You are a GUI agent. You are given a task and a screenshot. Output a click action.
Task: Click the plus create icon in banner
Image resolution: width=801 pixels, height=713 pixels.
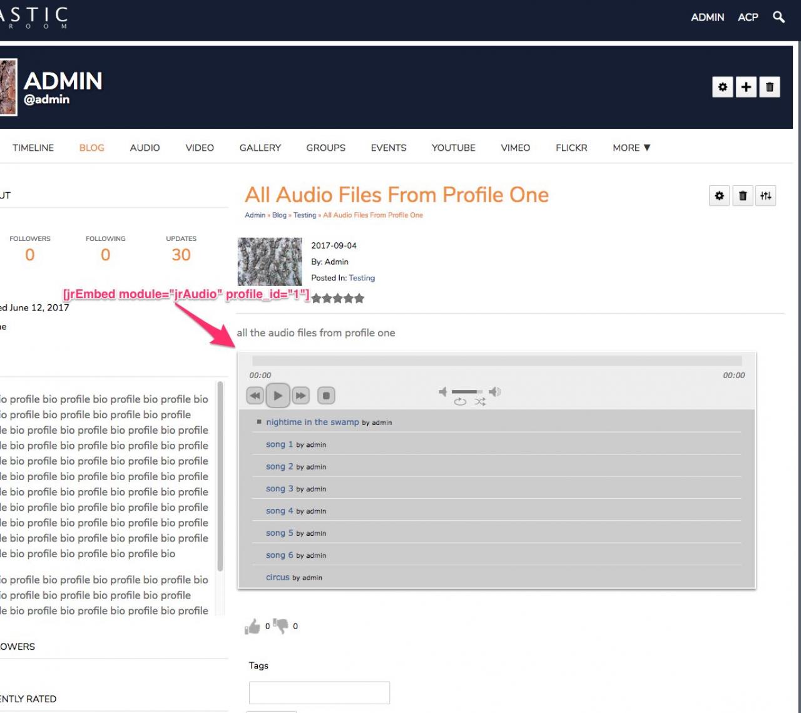tap(746, 87)
